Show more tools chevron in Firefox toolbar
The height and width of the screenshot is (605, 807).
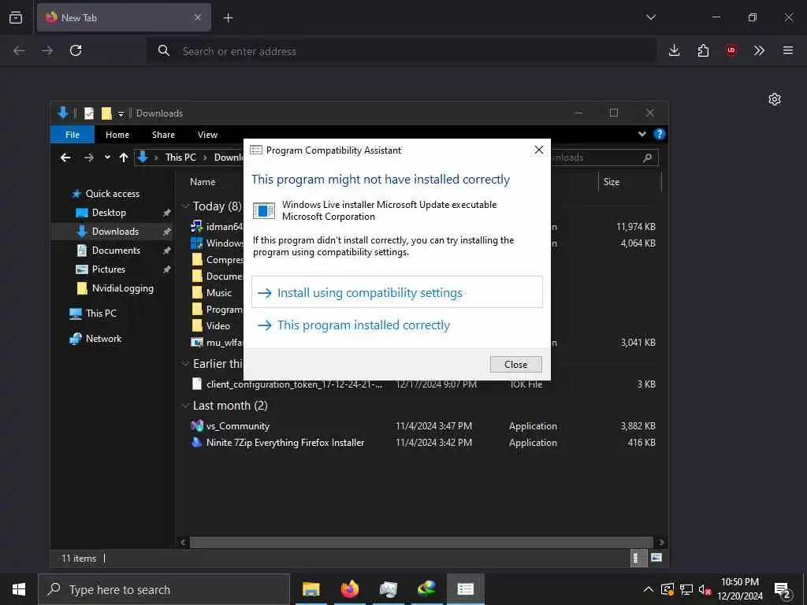point(759,50)
